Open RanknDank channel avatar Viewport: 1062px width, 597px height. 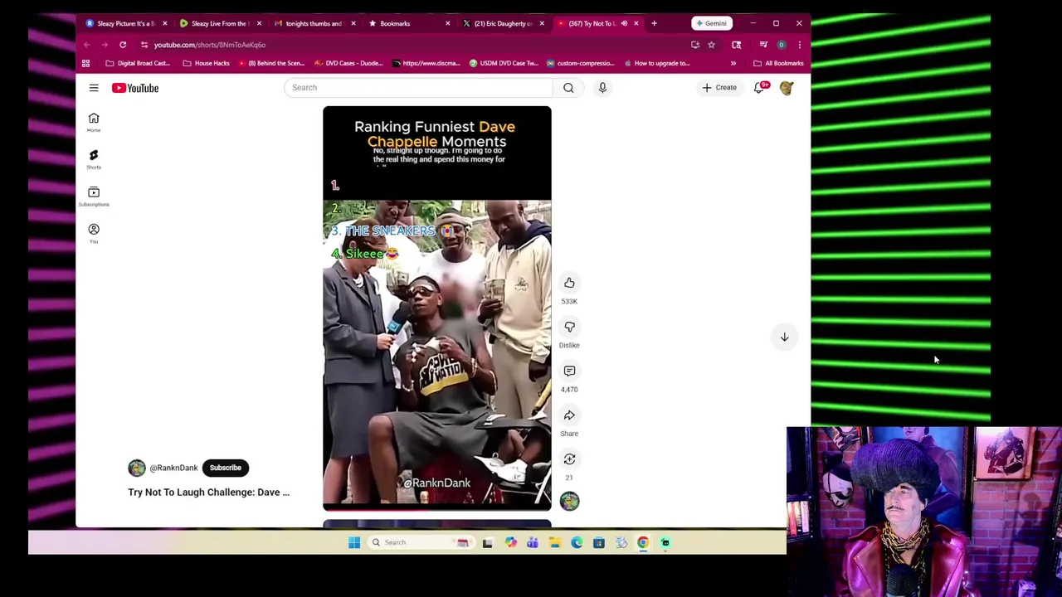[x=137, y=468]
